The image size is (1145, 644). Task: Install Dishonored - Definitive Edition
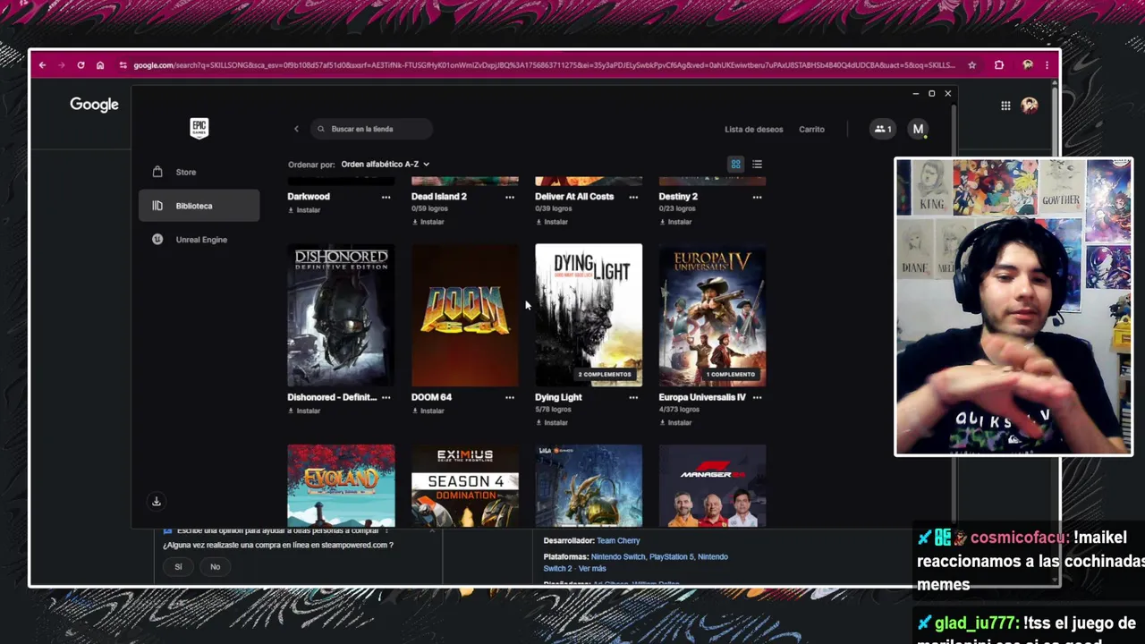point(303,411)
